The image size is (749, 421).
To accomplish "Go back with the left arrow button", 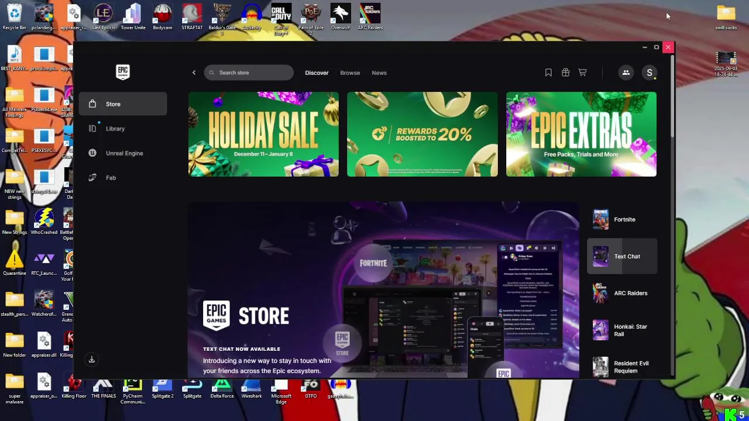I will (194, 73).
